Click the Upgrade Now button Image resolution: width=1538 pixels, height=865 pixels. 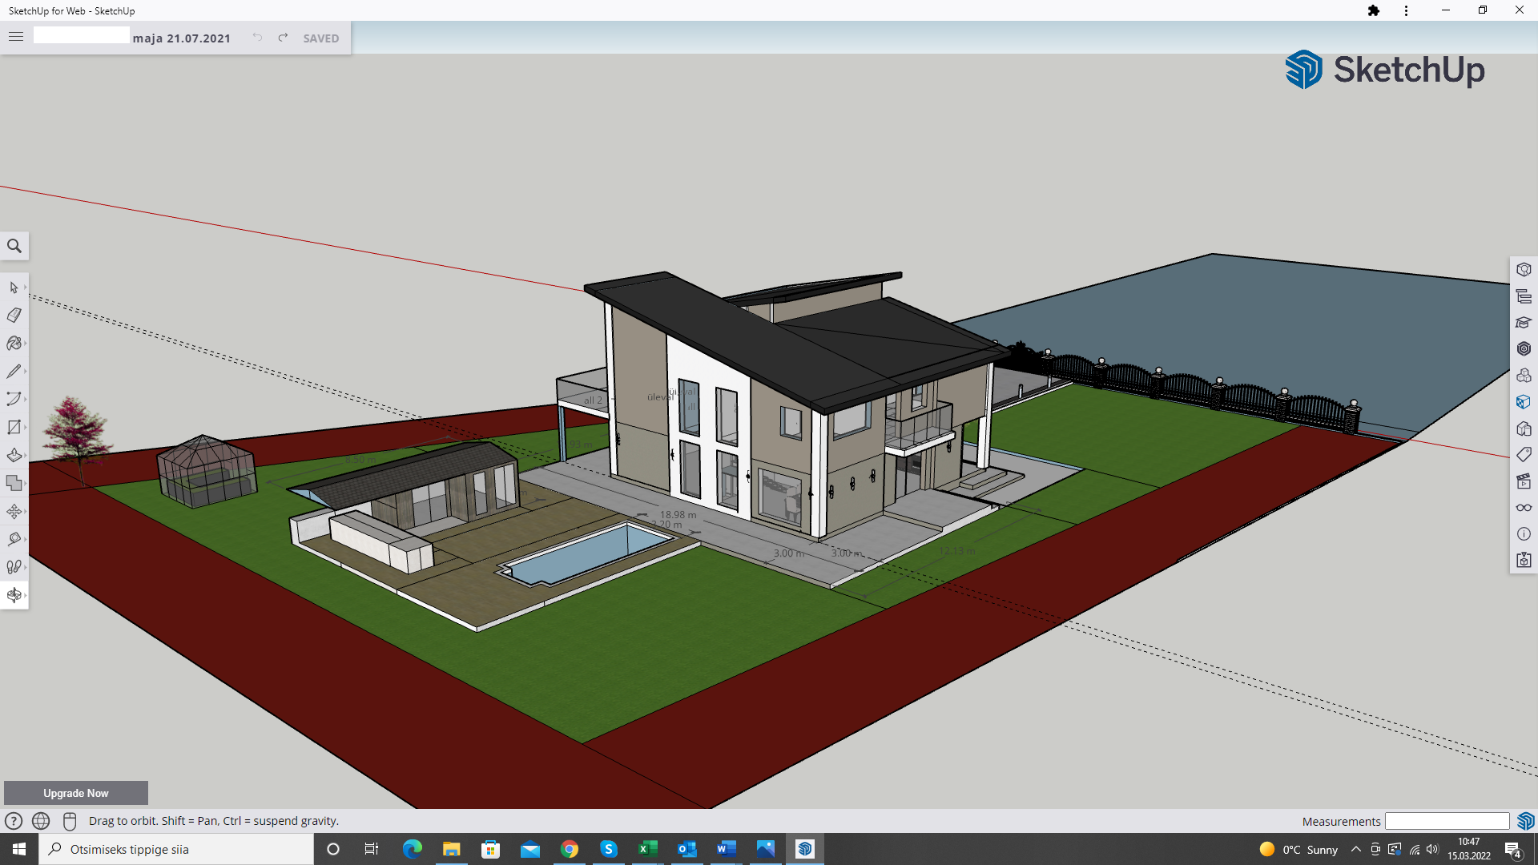click(76, 793)
